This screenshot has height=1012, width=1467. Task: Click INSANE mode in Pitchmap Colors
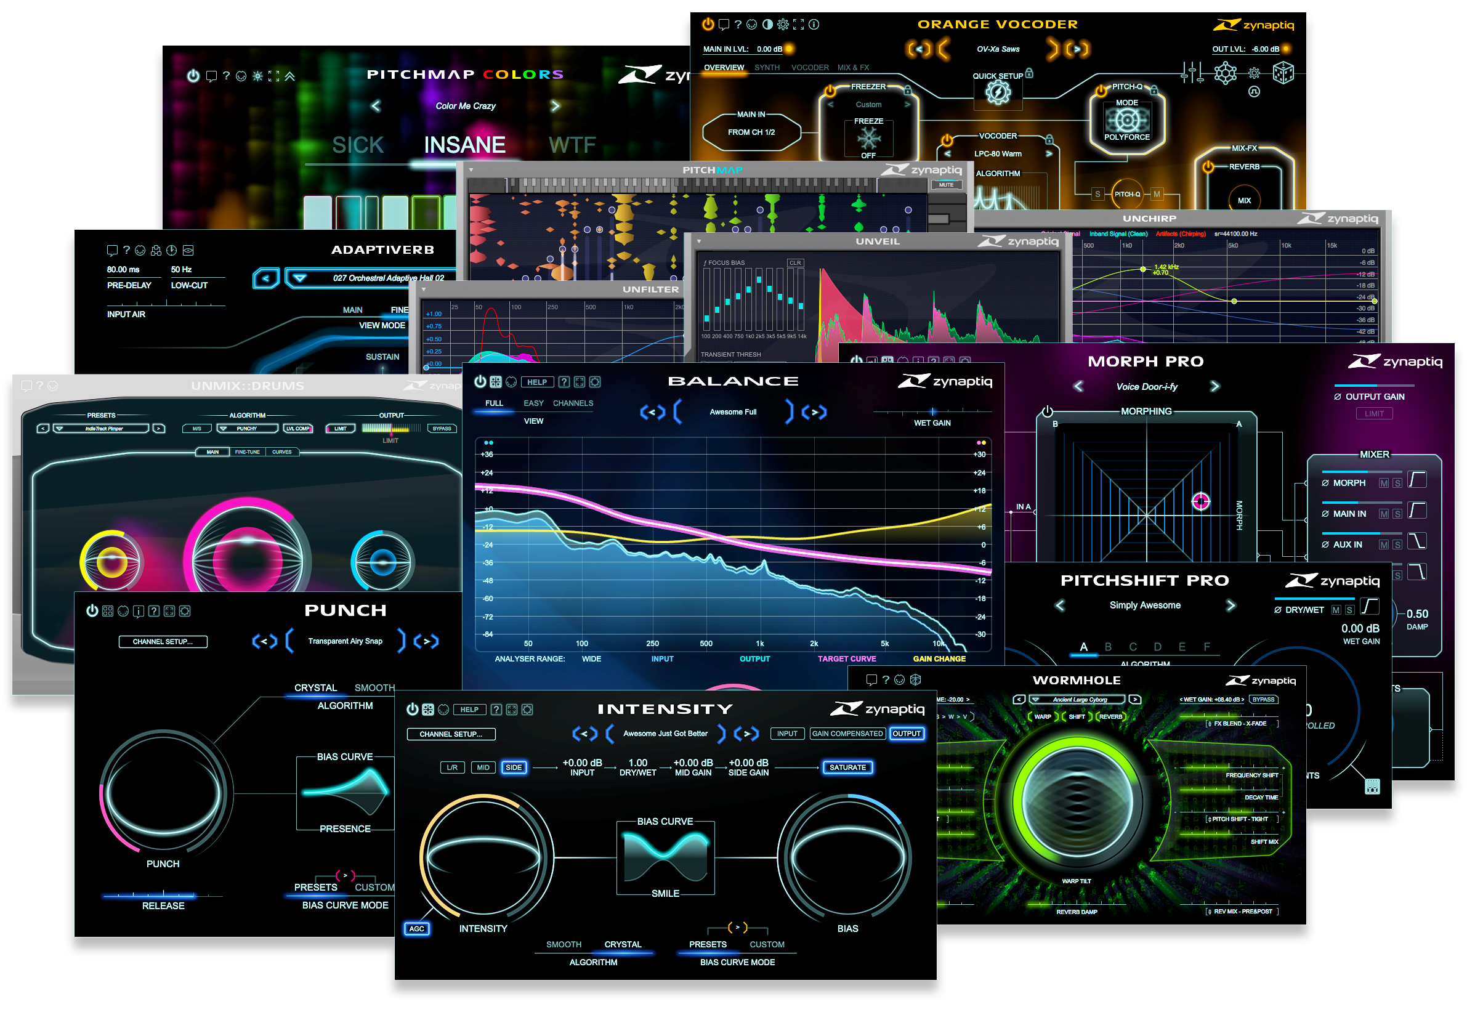click(464, 145)
